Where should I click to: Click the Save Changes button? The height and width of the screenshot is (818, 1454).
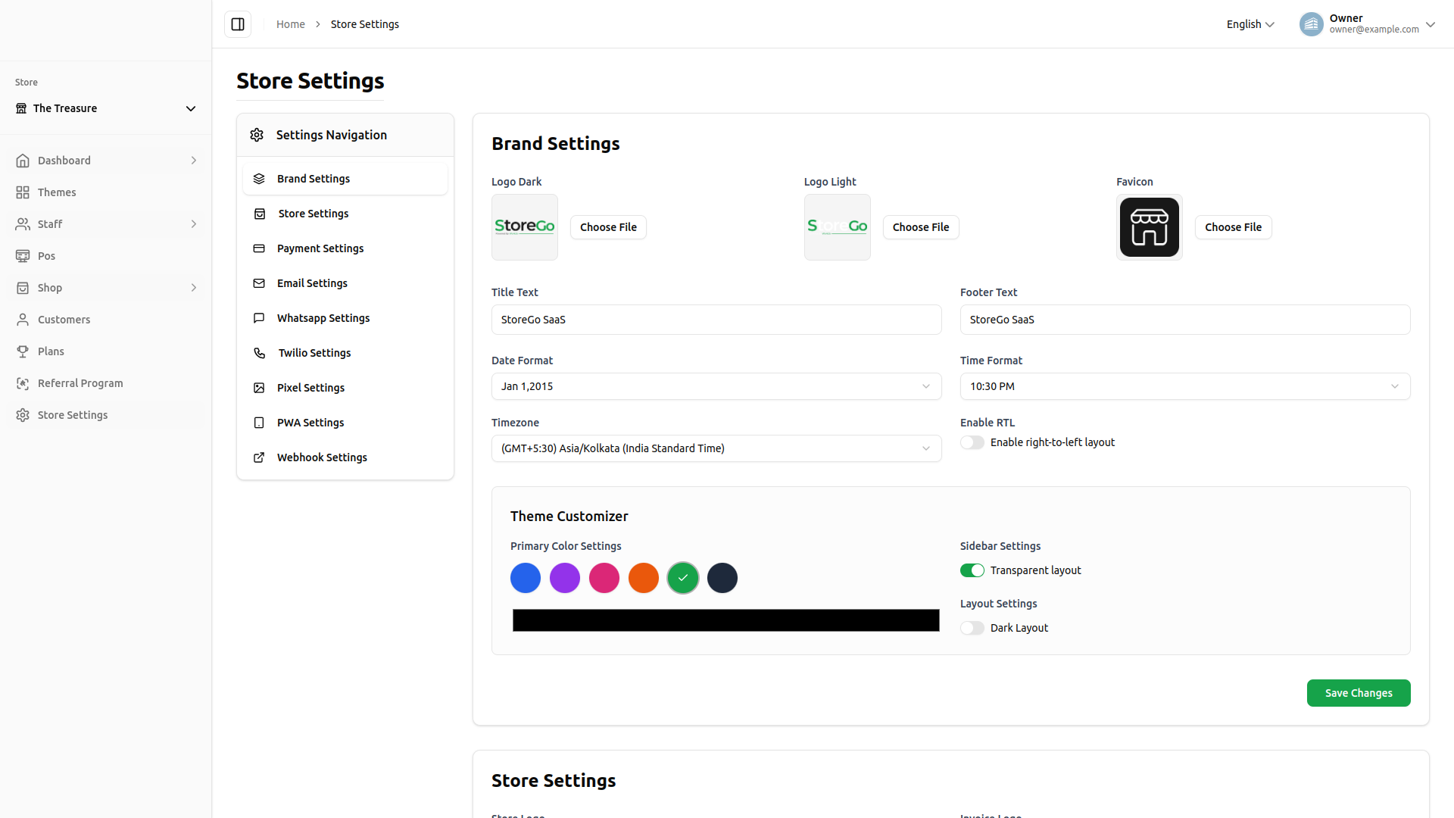pos(1358,693)
